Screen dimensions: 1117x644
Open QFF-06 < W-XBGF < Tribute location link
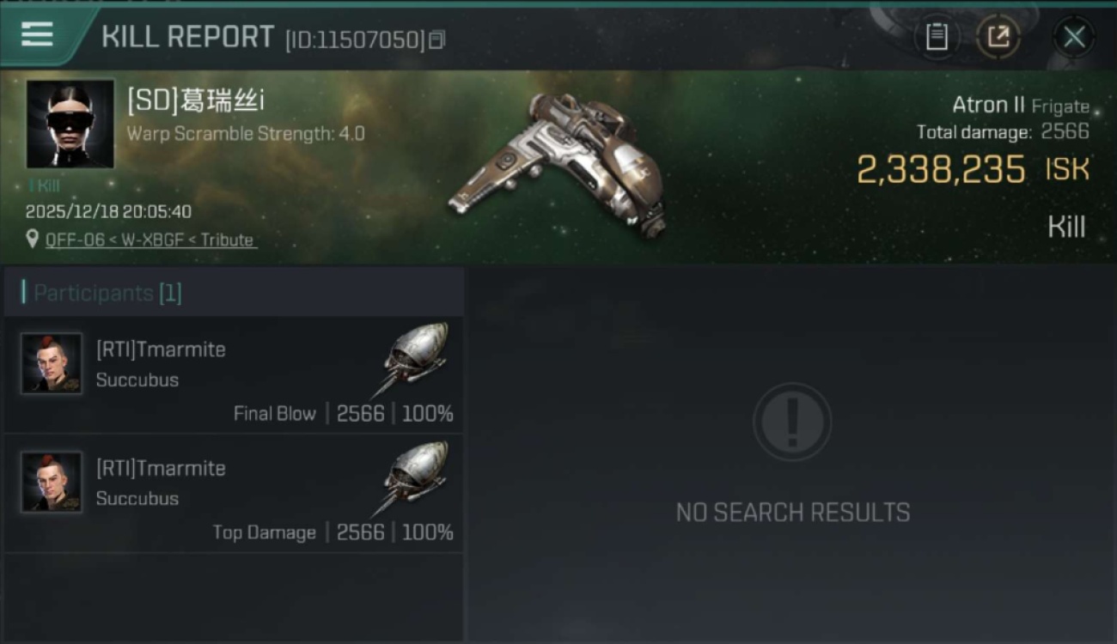150,240
